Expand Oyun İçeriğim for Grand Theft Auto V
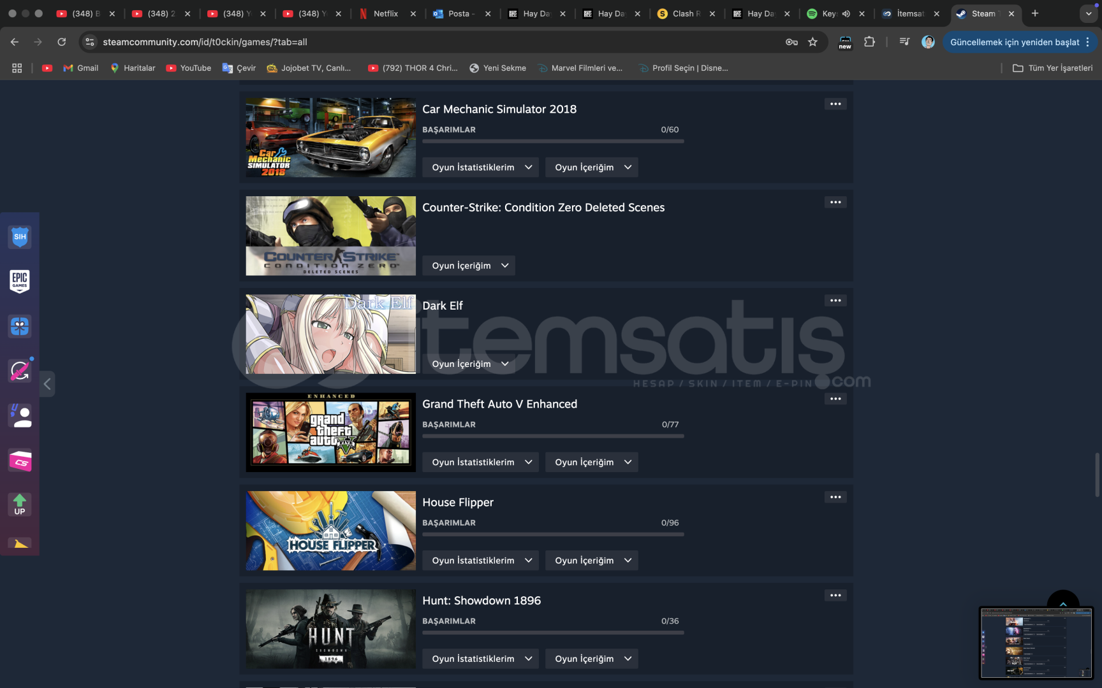The image size is (1102, 688). (592, 462)
